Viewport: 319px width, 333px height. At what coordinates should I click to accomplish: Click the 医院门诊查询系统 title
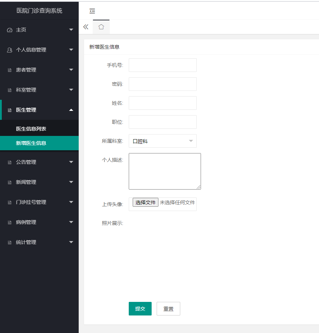coord(39,11)
